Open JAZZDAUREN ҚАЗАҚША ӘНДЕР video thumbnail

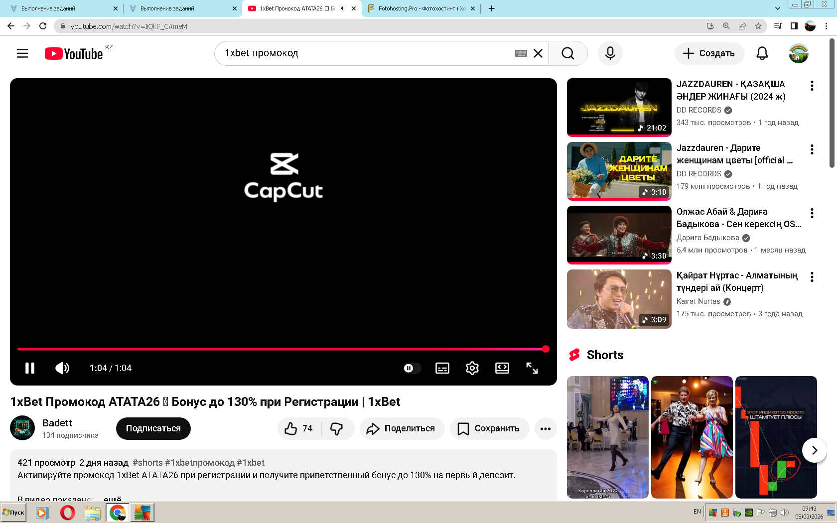point(619,107)
